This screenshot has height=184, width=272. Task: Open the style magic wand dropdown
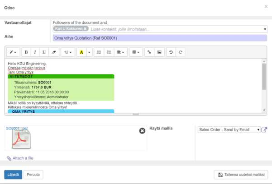[13, 52]
